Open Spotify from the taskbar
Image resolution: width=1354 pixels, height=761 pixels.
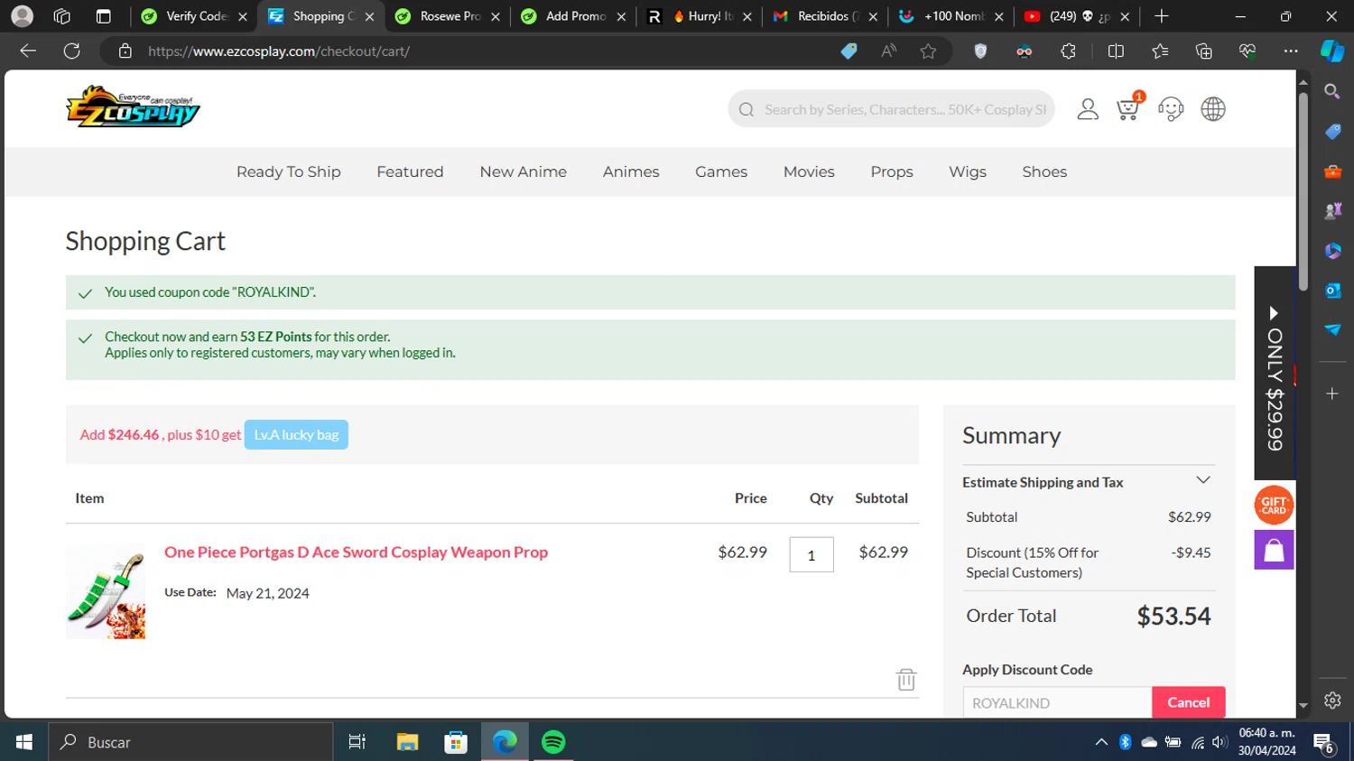553,742
